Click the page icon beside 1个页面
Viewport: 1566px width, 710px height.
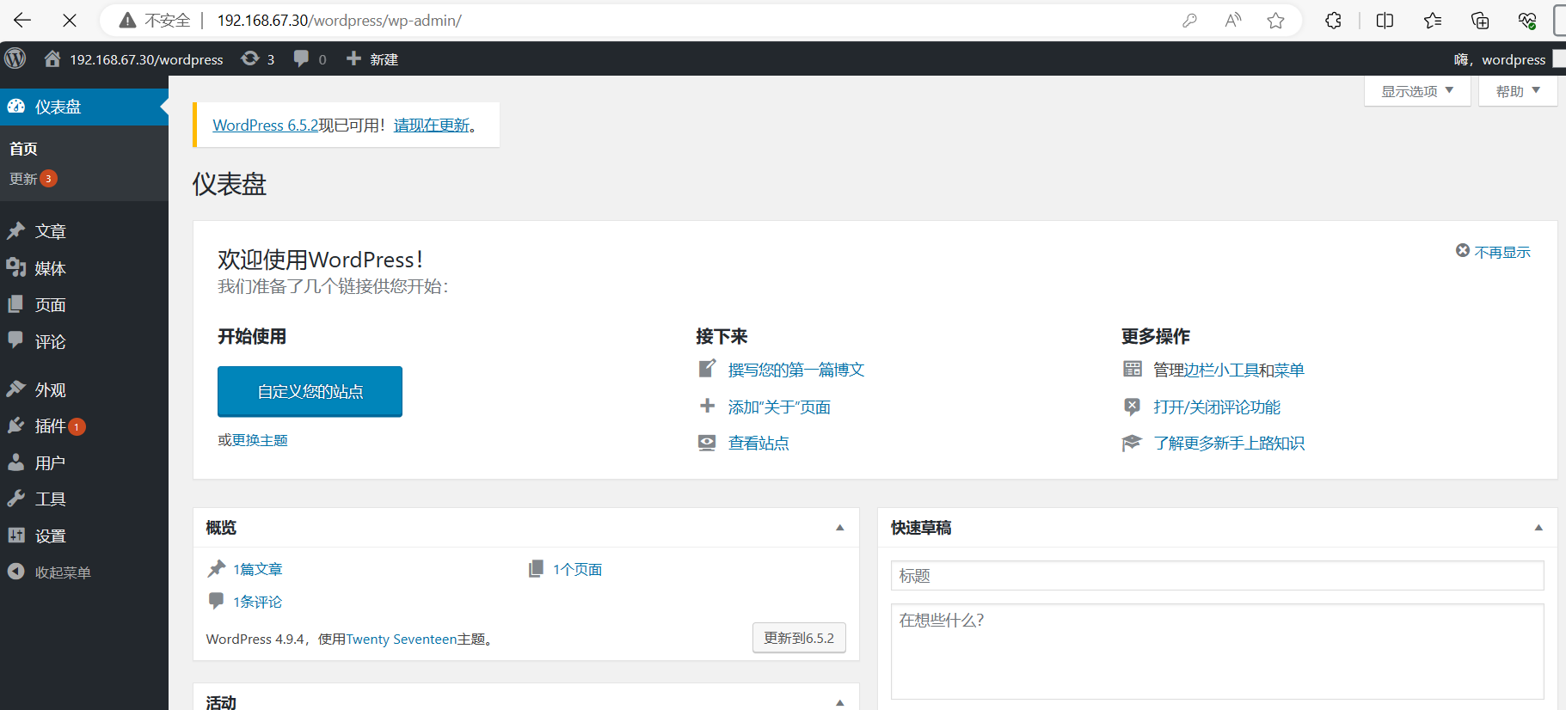pos(536,568)
